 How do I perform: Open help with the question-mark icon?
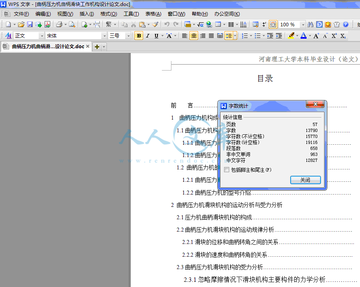[346, 24]
